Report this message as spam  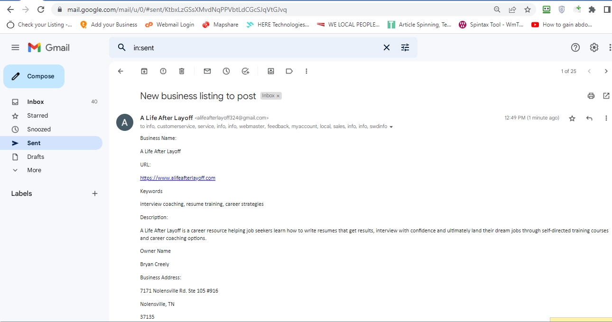[163, 71]
